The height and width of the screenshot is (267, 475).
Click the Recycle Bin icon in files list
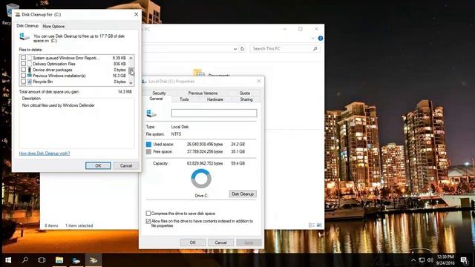(x=30, y=82)
